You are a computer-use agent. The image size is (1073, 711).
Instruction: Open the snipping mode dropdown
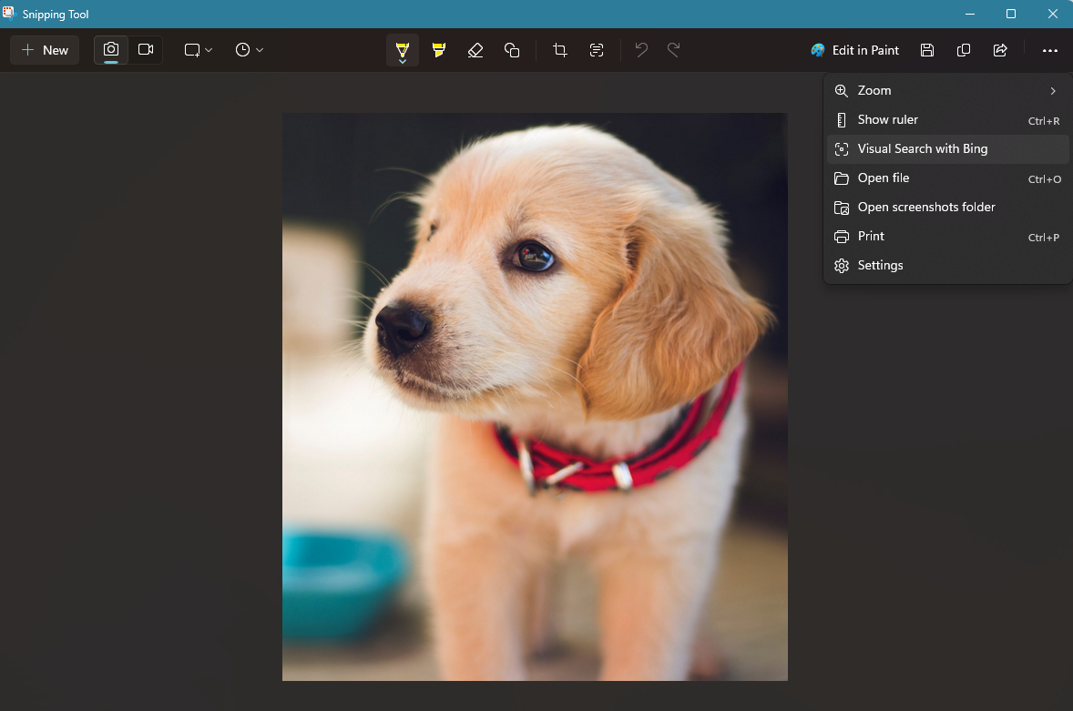197,50
